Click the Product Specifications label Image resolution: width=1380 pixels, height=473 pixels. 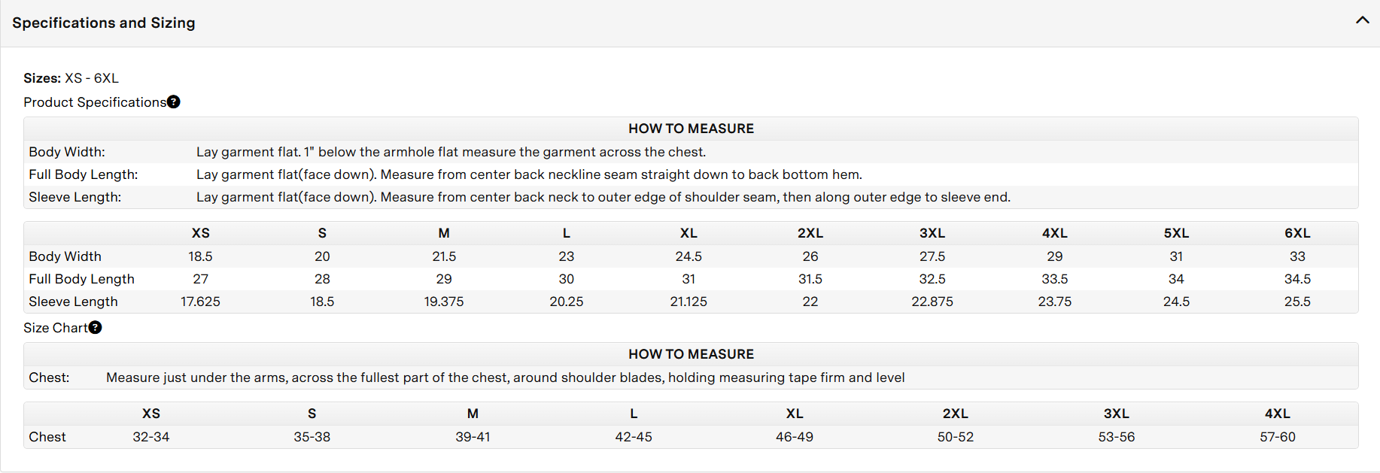(x=94, y=102)
